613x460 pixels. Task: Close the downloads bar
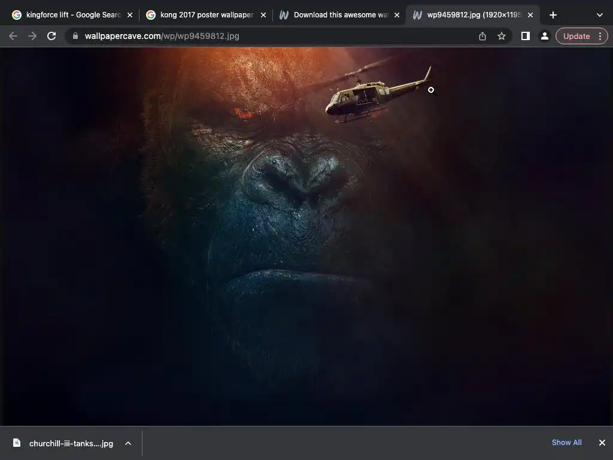(602, 443)
